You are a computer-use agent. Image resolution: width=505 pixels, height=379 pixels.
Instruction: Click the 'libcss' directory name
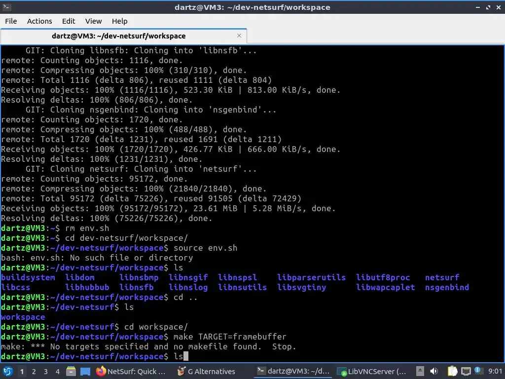pos(15,287)
